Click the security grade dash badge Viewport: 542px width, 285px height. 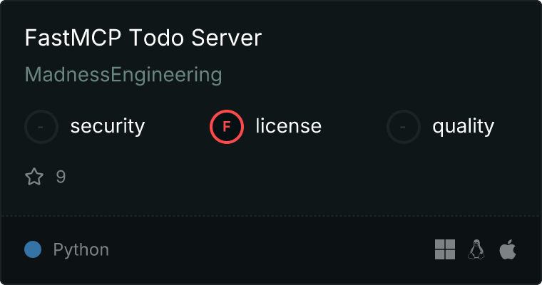pyautogui.click(x=41, y=127)
